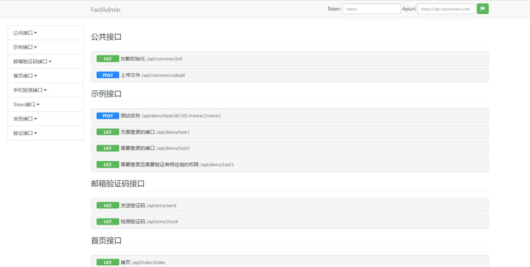Click GET badge beside 检测验证码
Image resolution: width=530 pixels, height=267 pixels.
pos(108,222)
